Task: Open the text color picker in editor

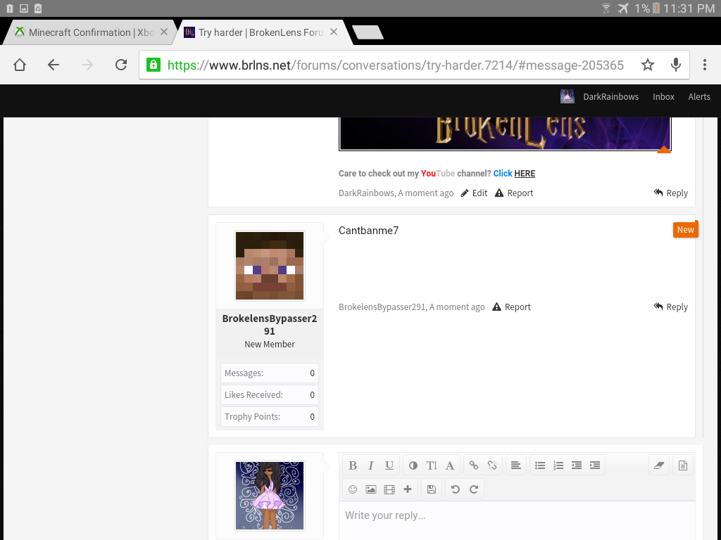Action: click(413, 465)
